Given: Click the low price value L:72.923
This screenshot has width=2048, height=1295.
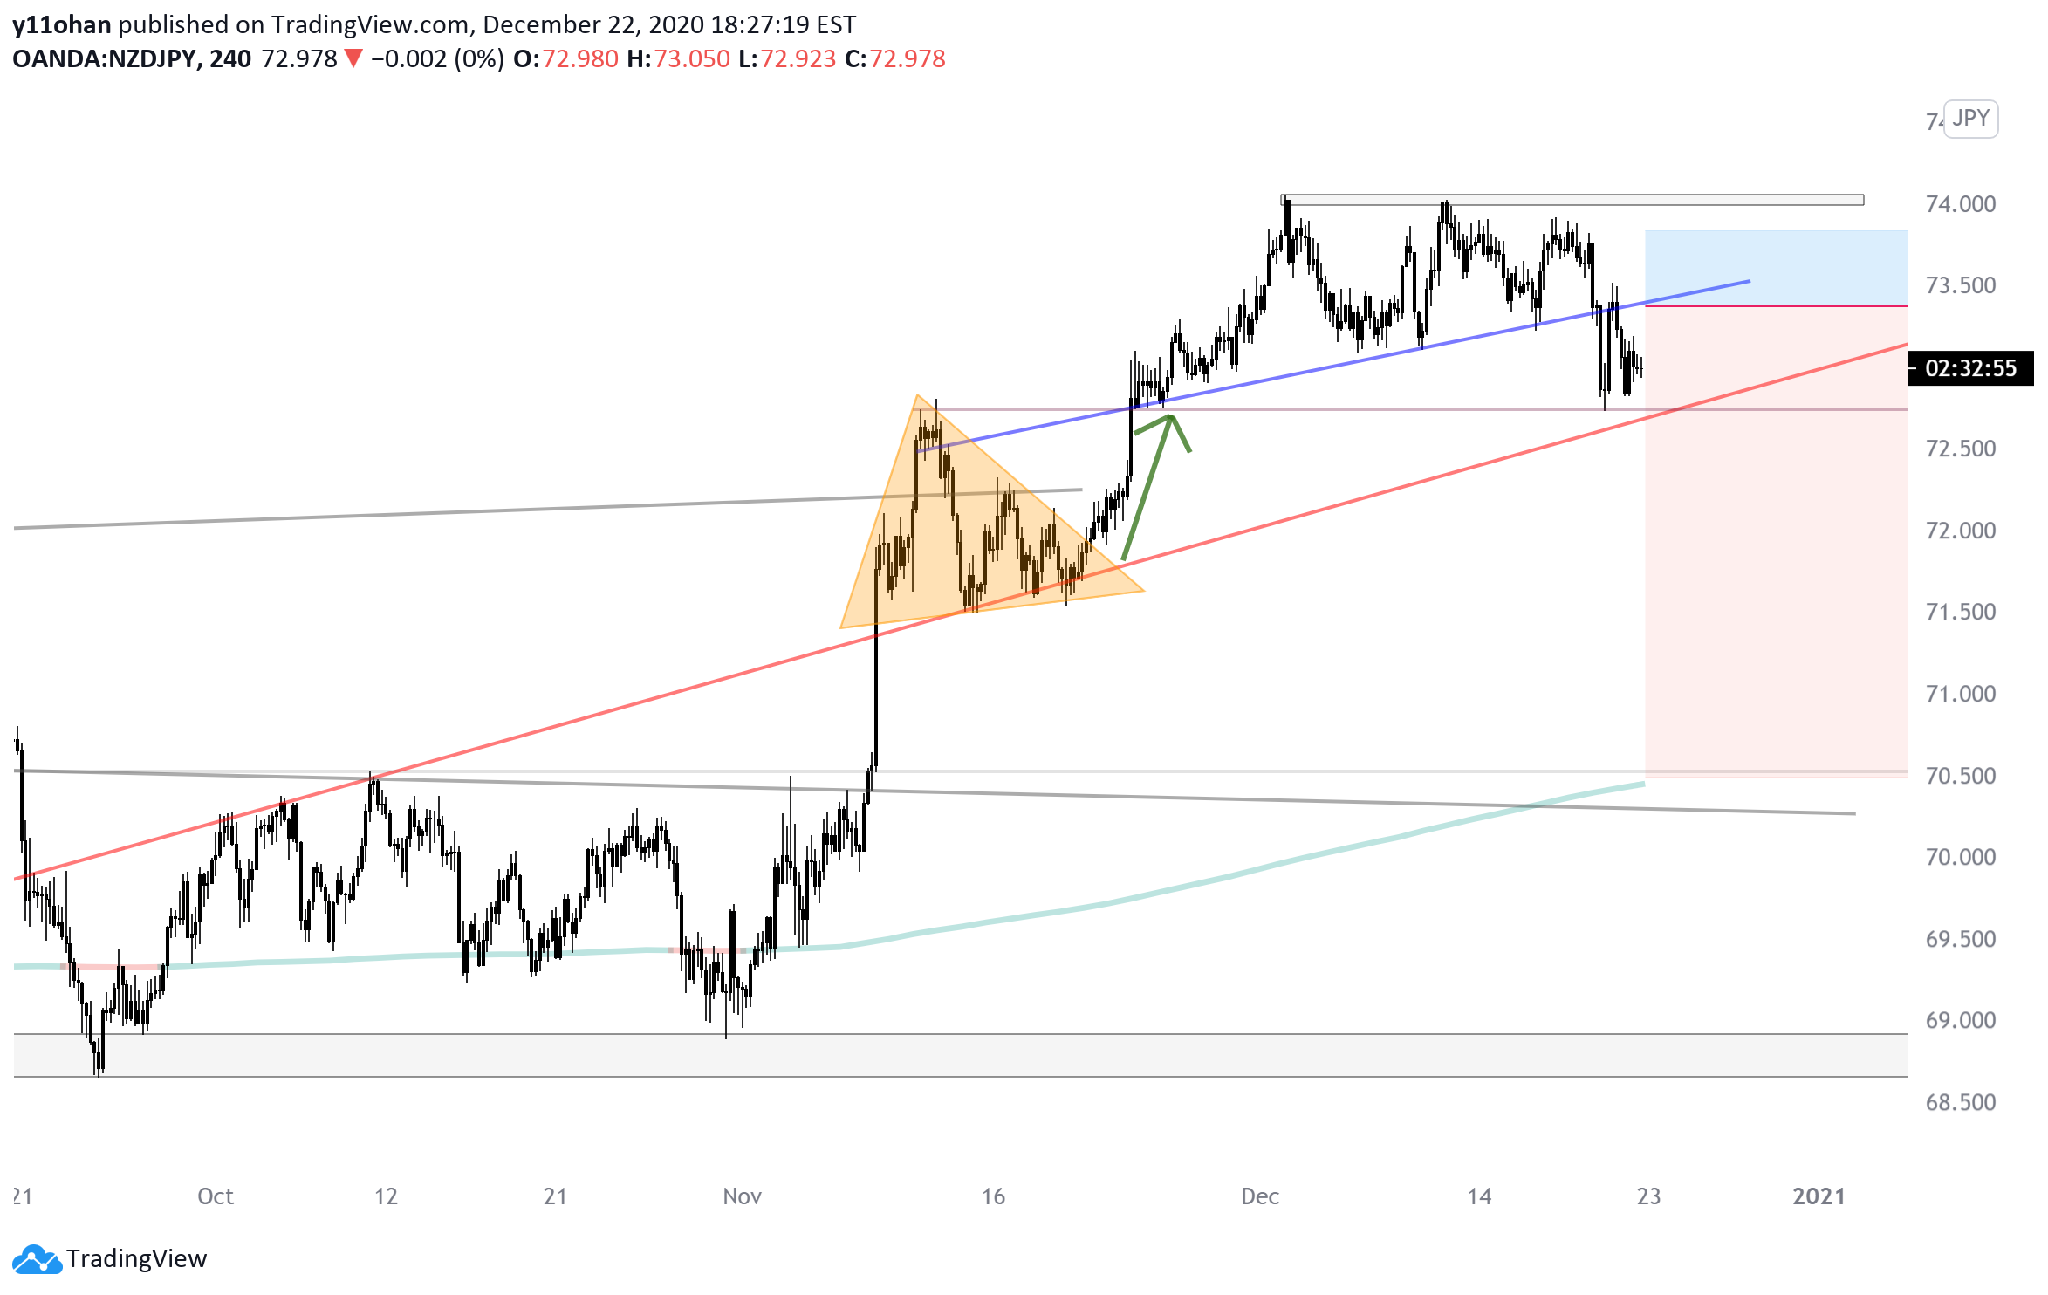Looking at the screenshot, I should tap(787, 59).
